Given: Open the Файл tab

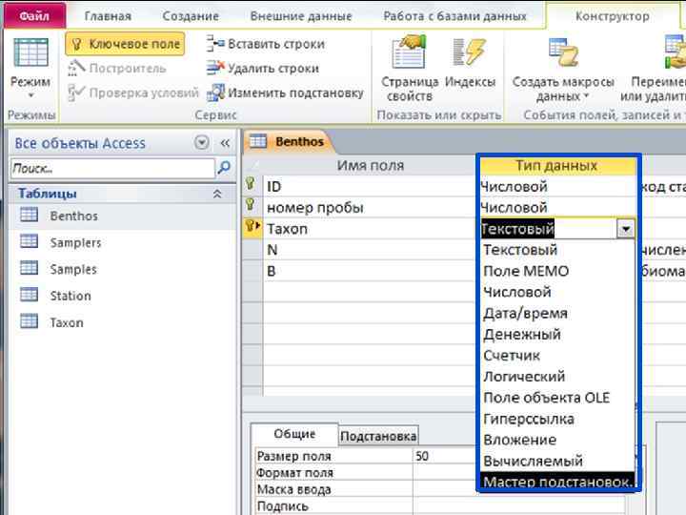Looking at the screenshot, I should [34, 16].
